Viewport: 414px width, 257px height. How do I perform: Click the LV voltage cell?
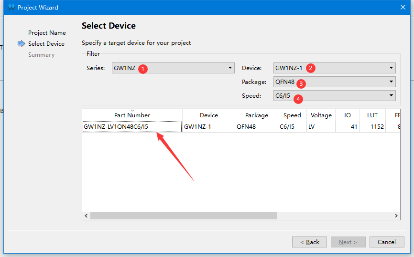click(x=321, y=127)
